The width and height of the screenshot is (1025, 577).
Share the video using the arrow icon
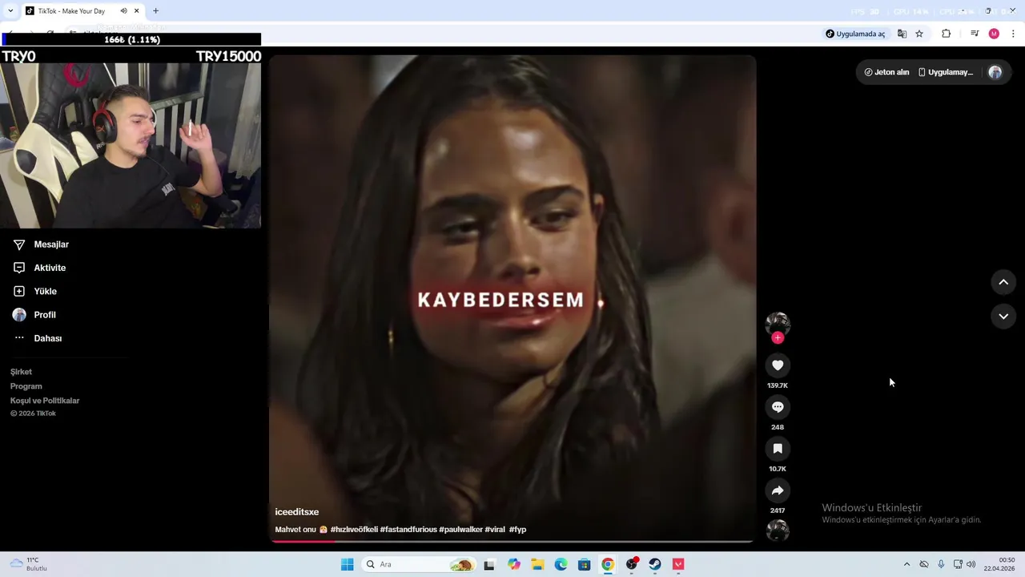777,490
